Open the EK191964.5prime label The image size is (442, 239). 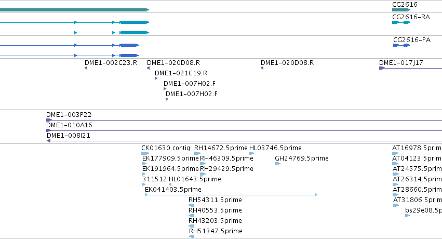[x=170, y=169]
